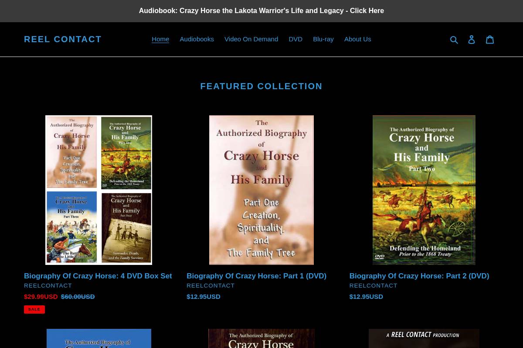The image size is (523, 348).
Task: Open Video On Demand in navigation
Action: [251, 39]
